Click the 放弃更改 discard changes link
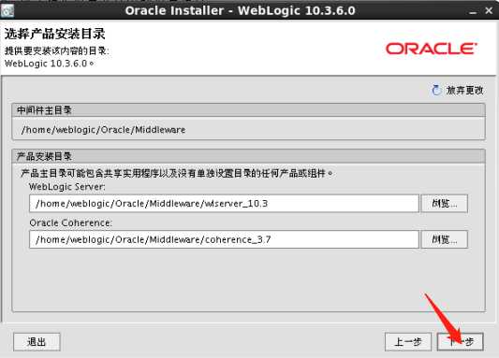This screenshot has width=499, height=358. (x=464, y=91)
